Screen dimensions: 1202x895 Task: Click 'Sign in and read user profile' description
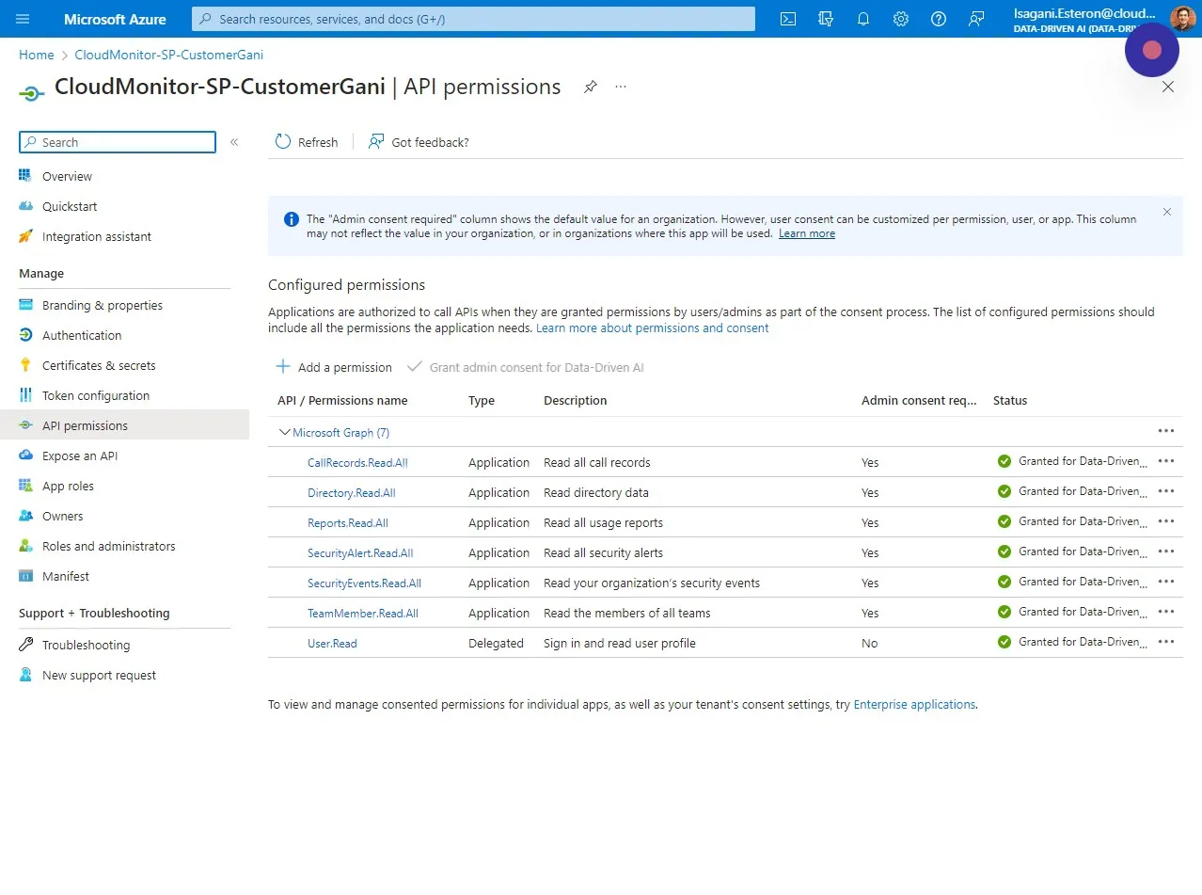[x=620, y=644]
